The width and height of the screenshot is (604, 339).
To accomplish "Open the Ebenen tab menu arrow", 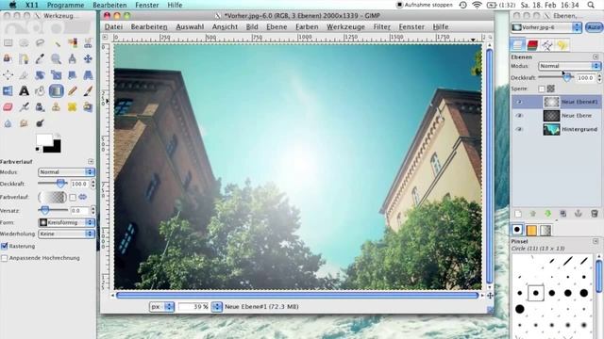I will pyautogui.click(x=596, y=56).
